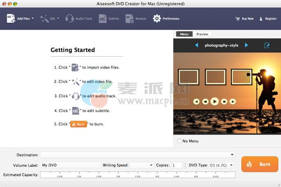
Task: Click the Register link text
Action: tap(271, 19)
